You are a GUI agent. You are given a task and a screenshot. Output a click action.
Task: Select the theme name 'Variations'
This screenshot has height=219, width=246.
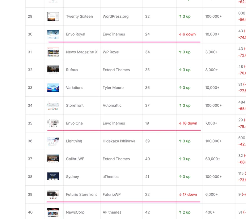tap(75, 88)
